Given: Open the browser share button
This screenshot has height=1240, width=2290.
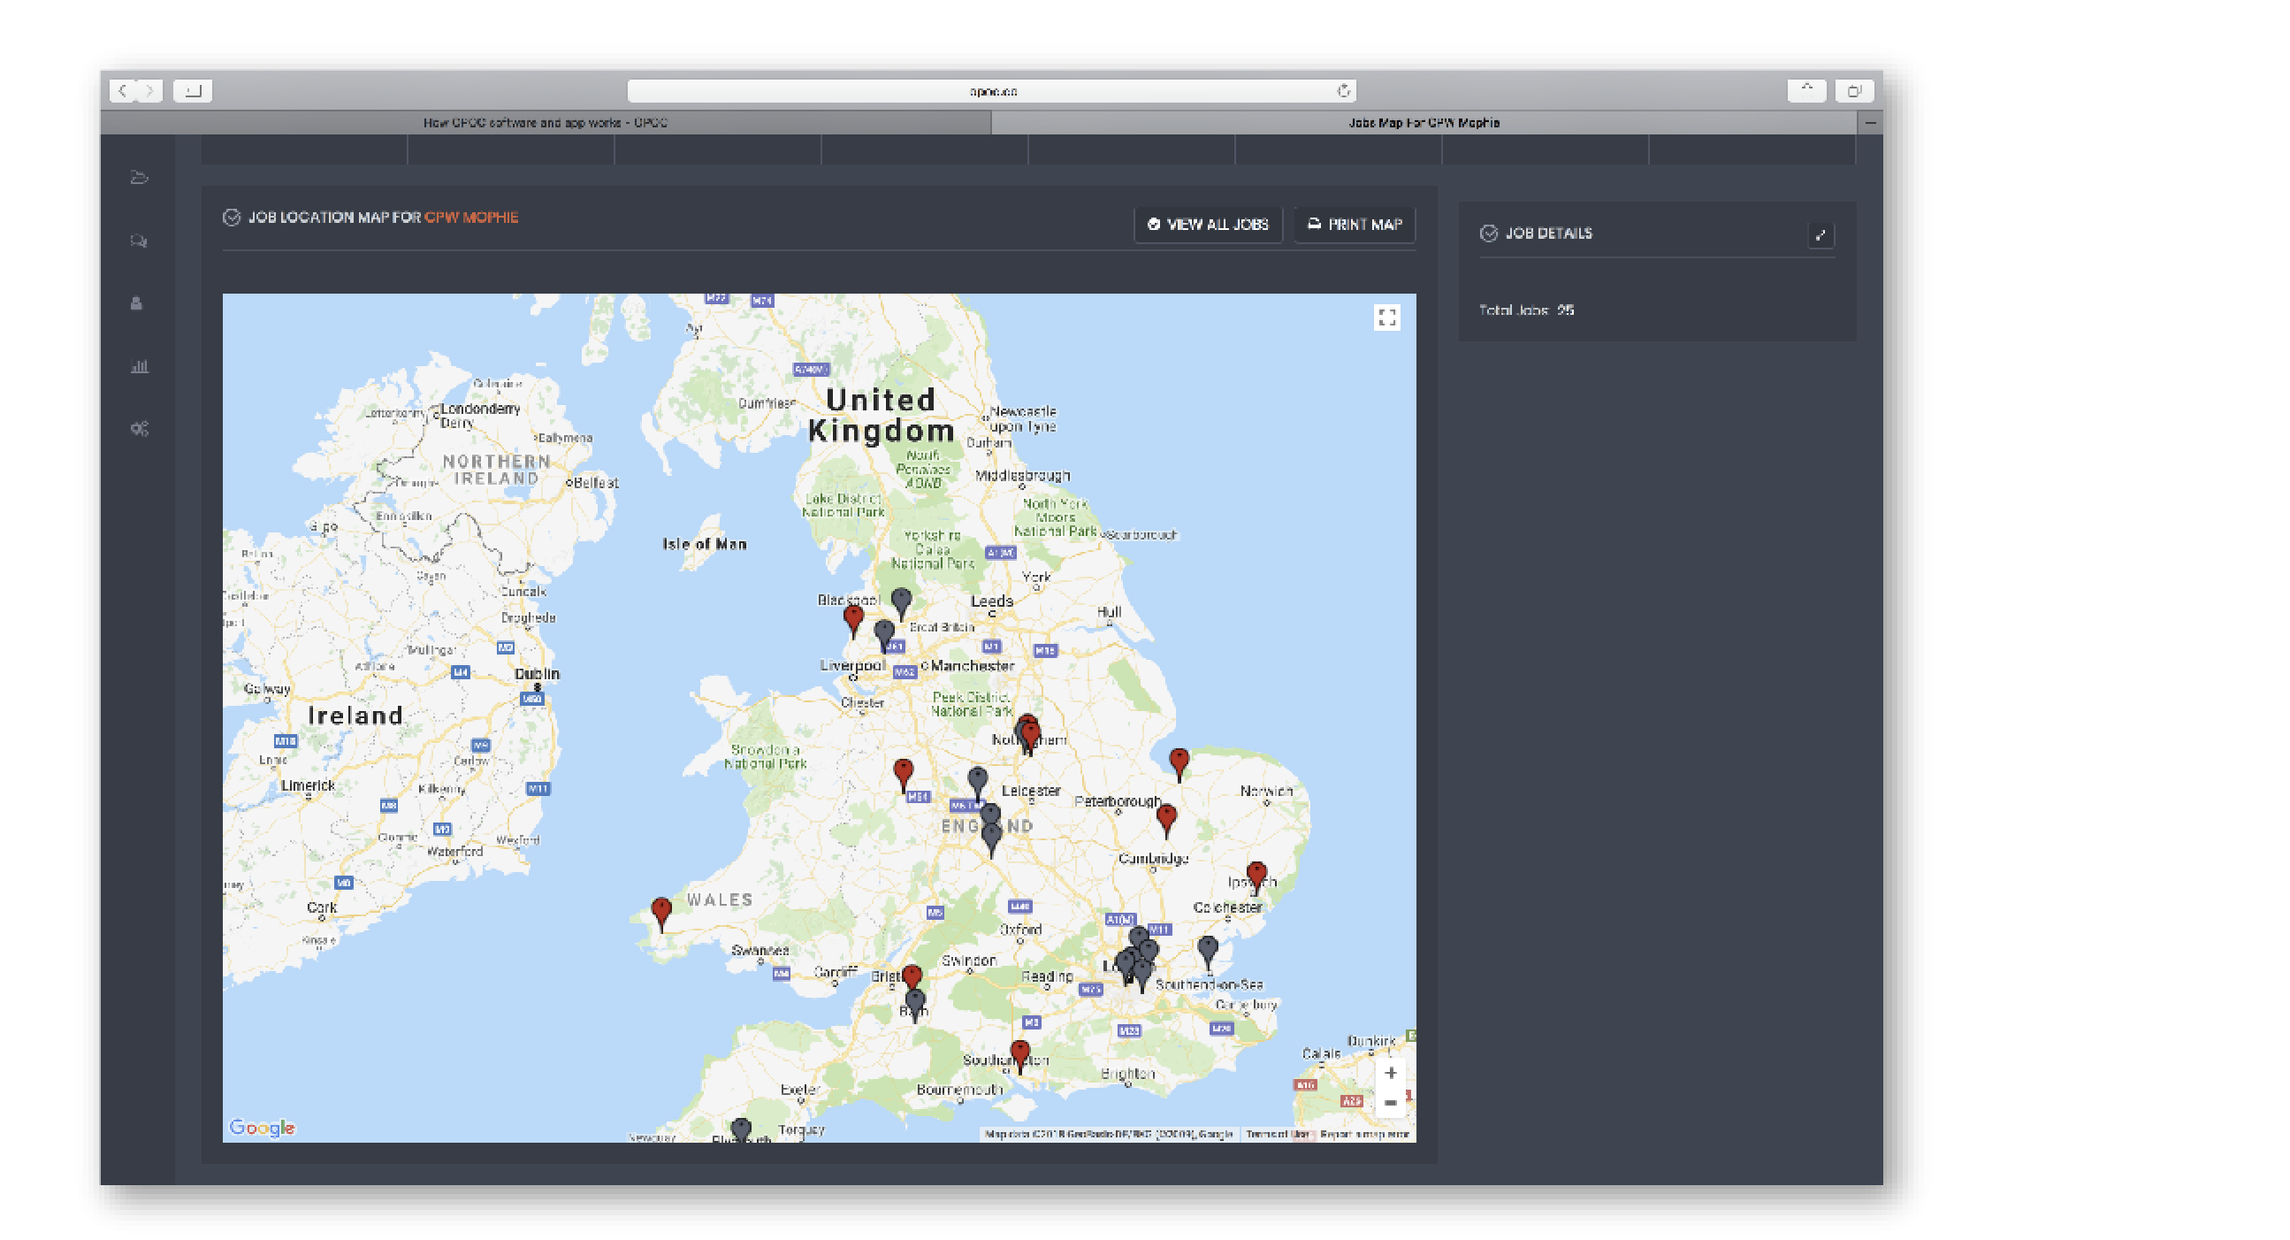Looking at the screenshot, I should coord(1806,91).
